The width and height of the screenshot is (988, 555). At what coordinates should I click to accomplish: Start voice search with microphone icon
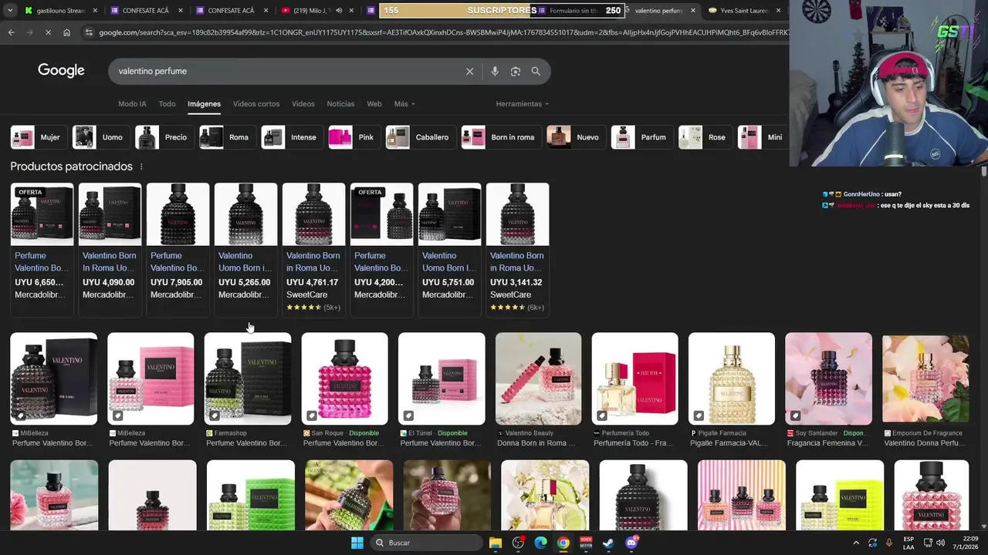tap(495, 71)
